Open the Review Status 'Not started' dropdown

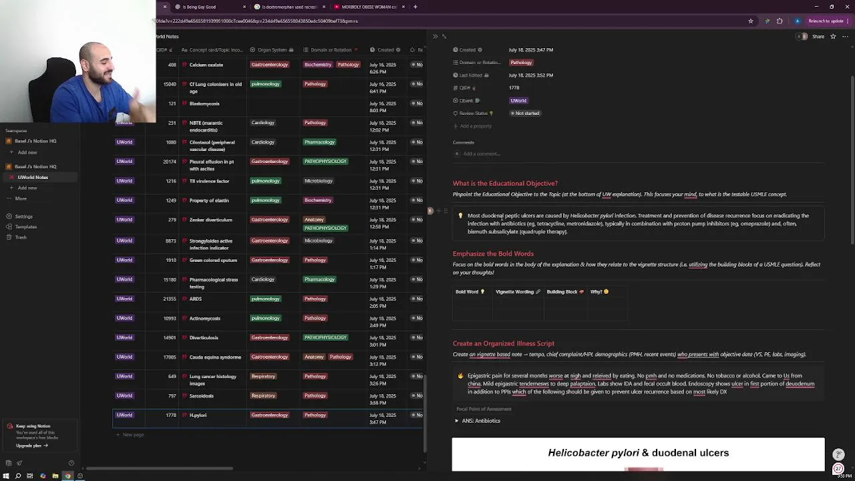tap(526, 113)
